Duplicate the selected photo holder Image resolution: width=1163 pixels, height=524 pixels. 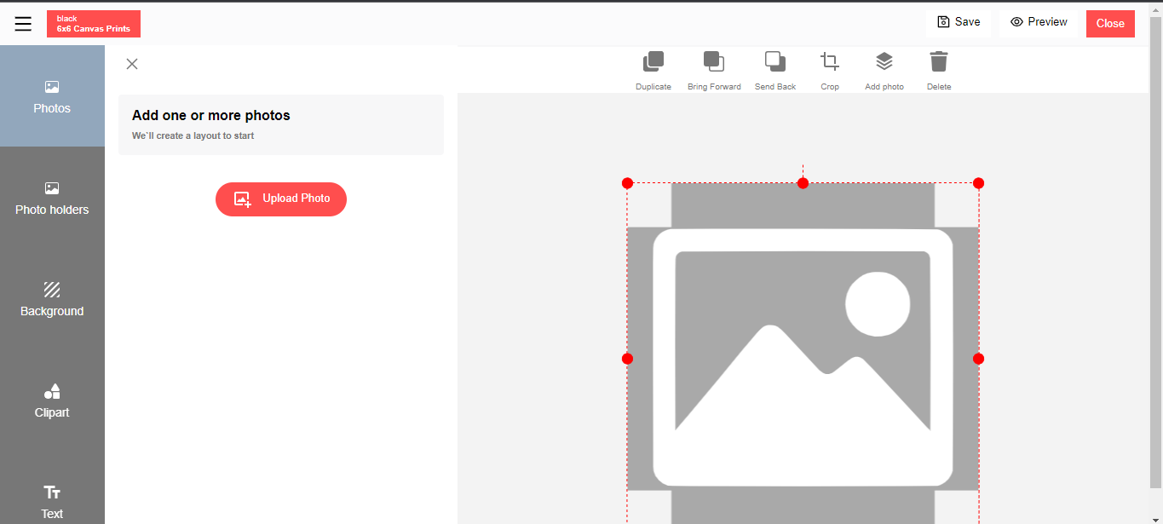[x=653, y=71]
